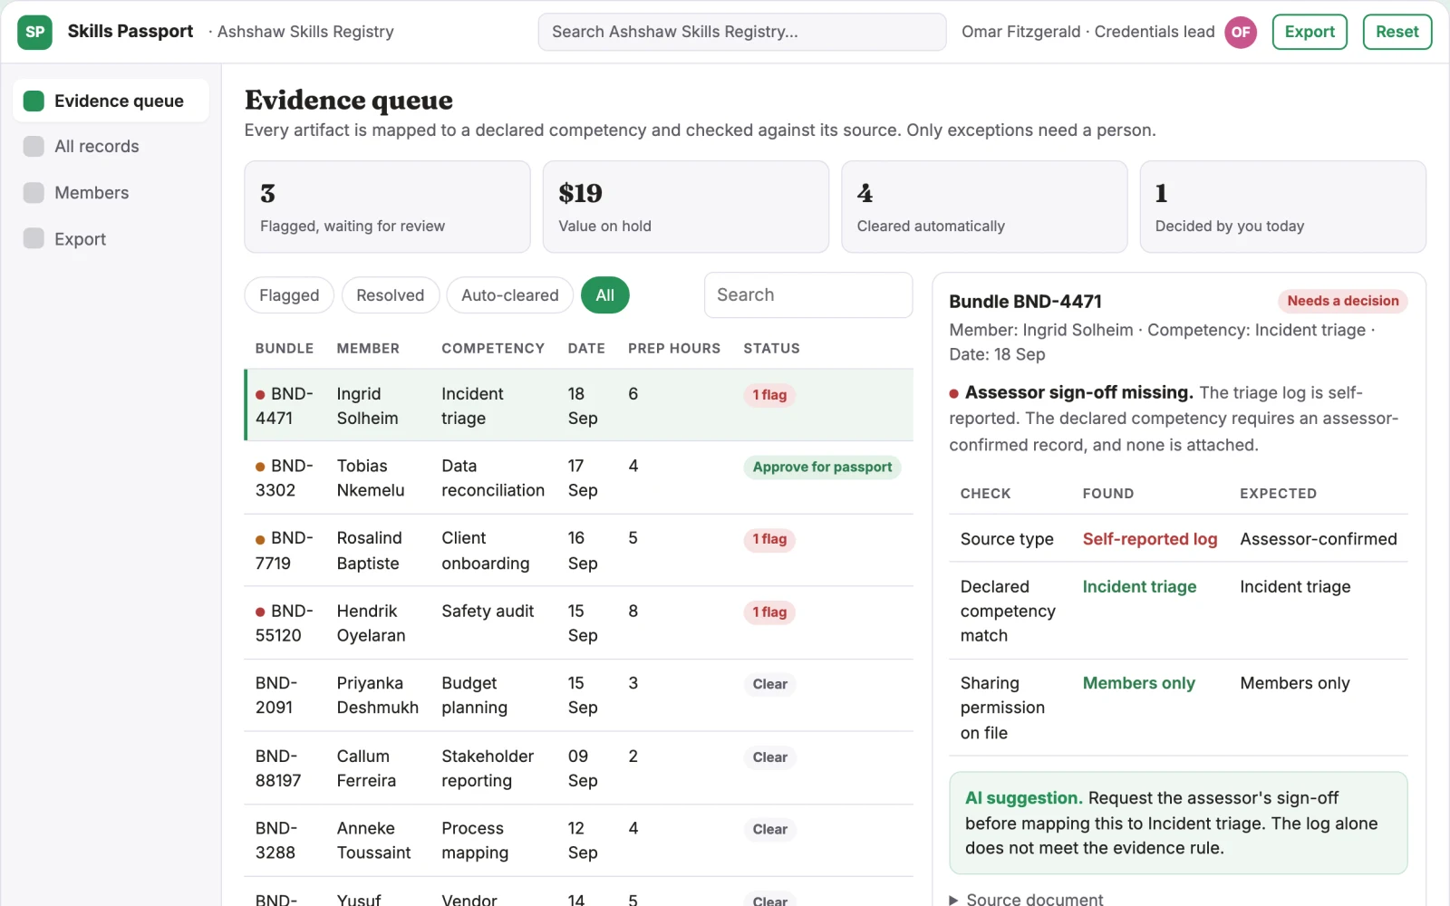This screenshot has height=906, width=1450.
Task: Open the Evidence queue sidebar item
Action: (x=111, y=101)
